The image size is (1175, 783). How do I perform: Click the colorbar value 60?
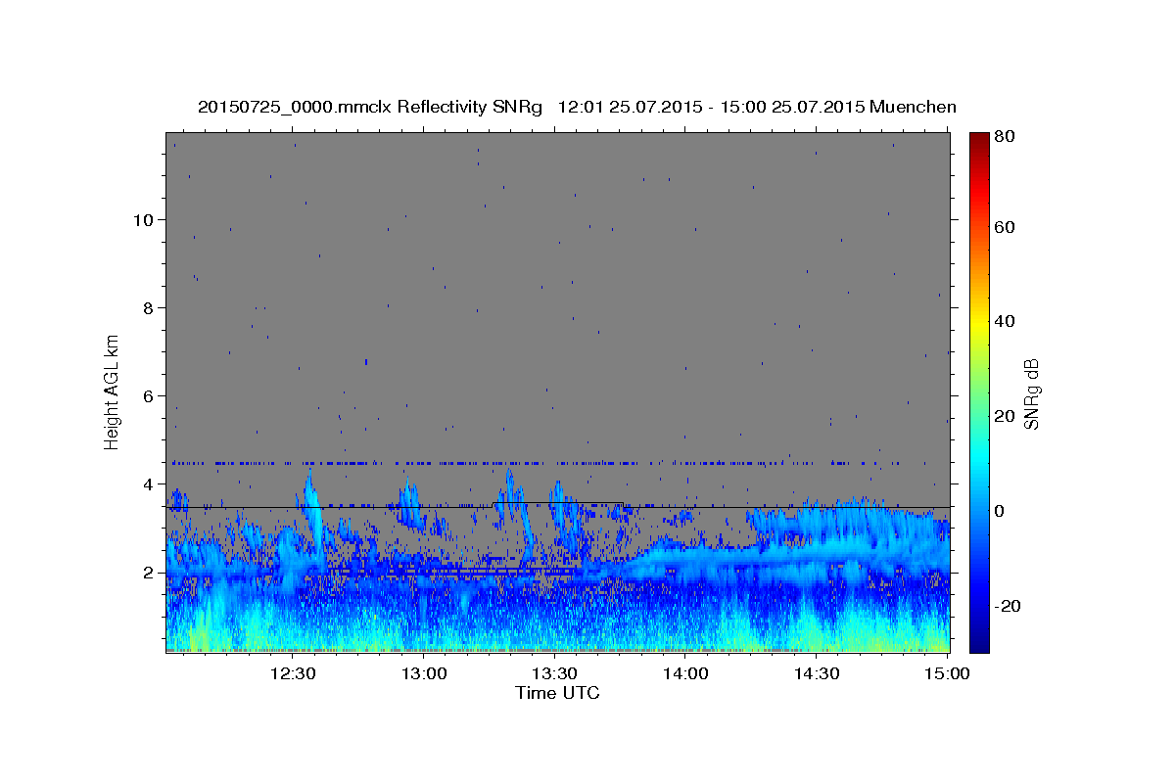tap(1006, 227)
